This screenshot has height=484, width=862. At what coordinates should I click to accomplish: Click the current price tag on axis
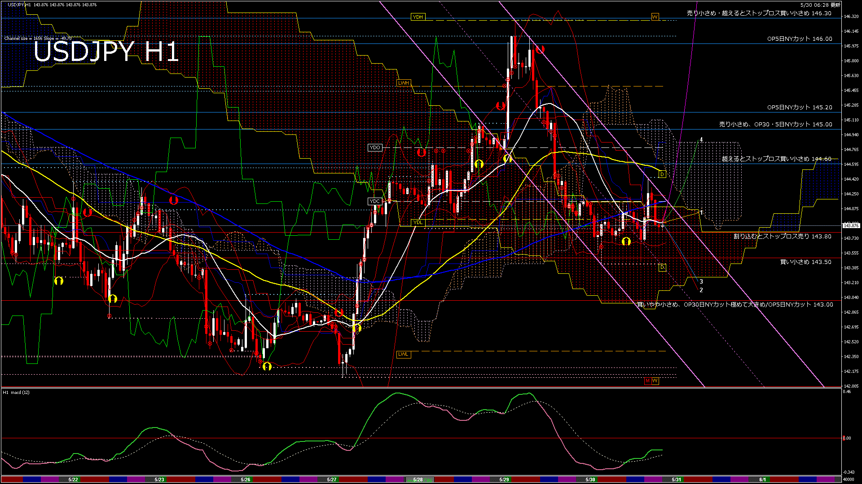click(x=851, y=225)
